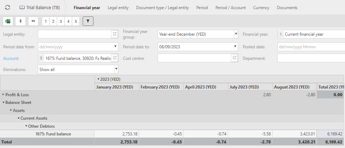Viewport: 345px width, 148px height.
Task: Click the refresh icon
Action: coord(7,7)
